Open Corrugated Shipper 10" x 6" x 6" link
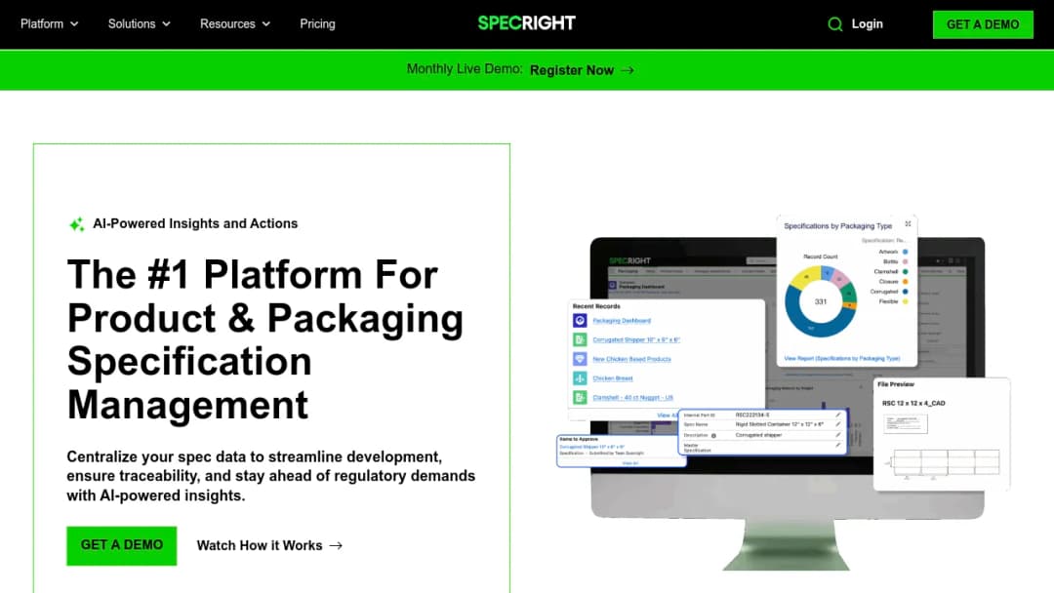The width and height of the screenshot is (1054, 593). click(x=636, y=339)
